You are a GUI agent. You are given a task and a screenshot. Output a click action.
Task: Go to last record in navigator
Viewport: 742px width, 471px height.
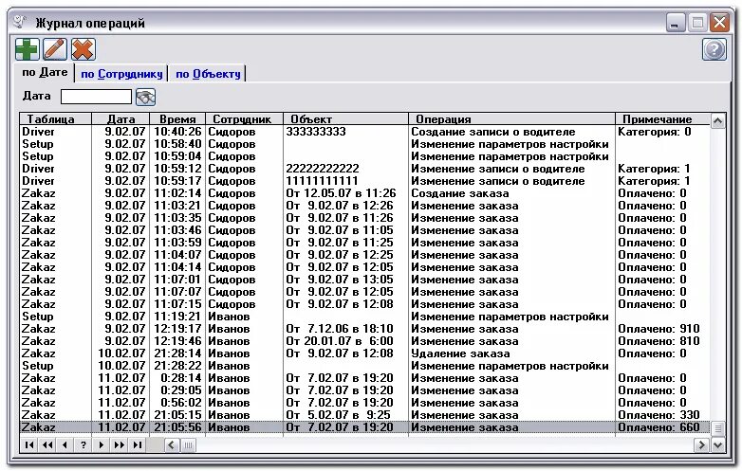point(137,444)
